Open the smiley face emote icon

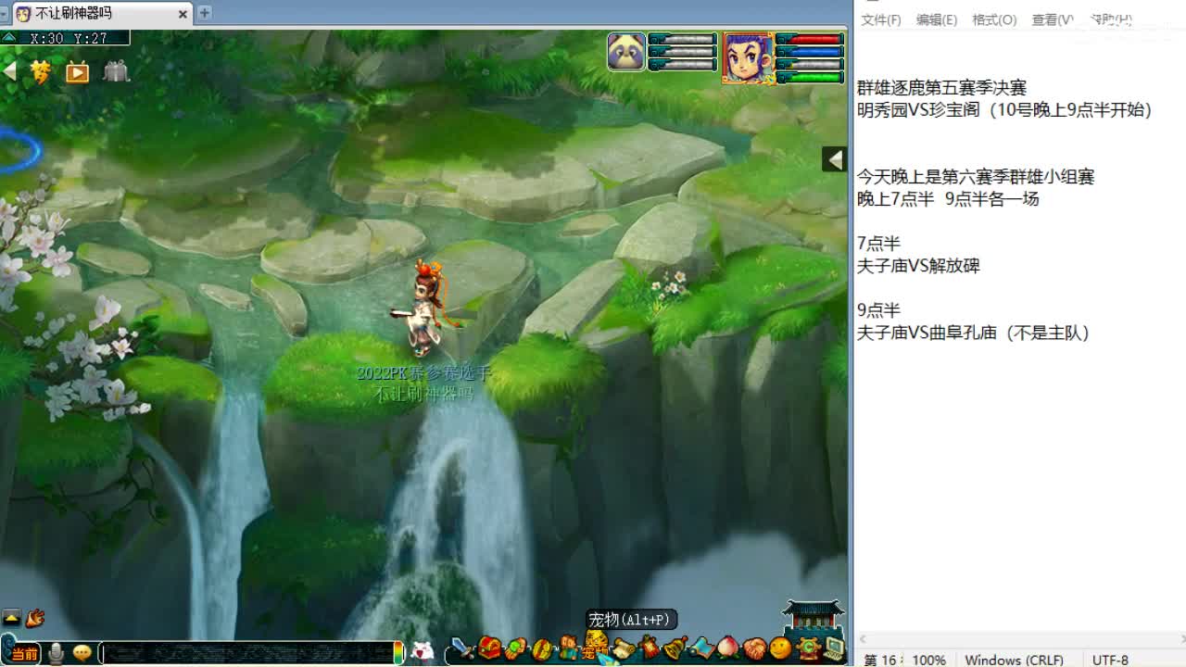[781, 648]
